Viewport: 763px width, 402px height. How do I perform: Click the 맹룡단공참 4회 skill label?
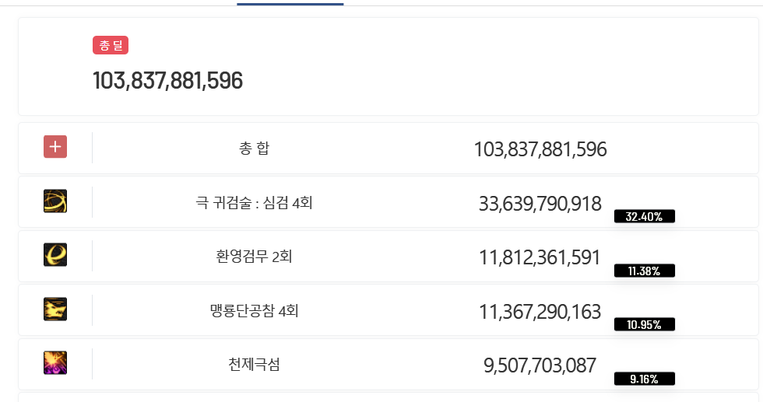[x=254, y=310]
